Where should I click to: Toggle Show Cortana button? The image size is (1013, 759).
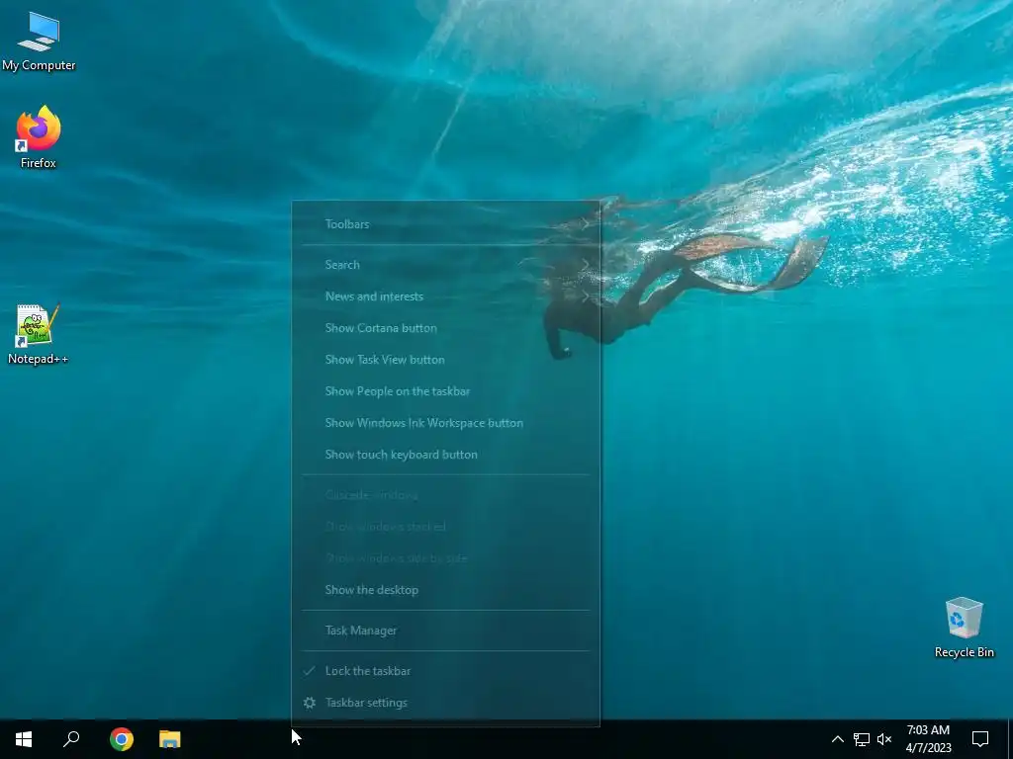click(x=446, y=328)
